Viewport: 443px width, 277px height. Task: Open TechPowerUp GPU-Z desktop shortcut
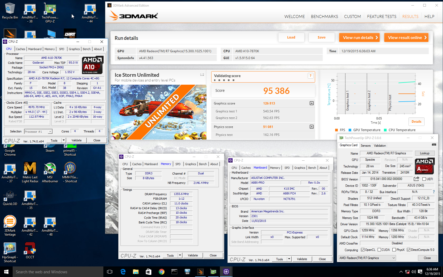click(x=50, y=13)
